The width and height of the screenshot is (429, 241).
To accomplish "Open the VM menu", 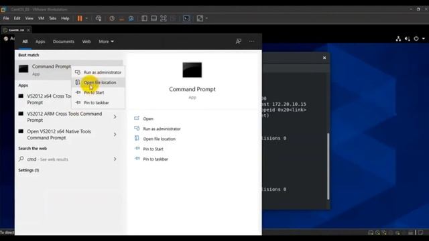I will click(41, 18).
